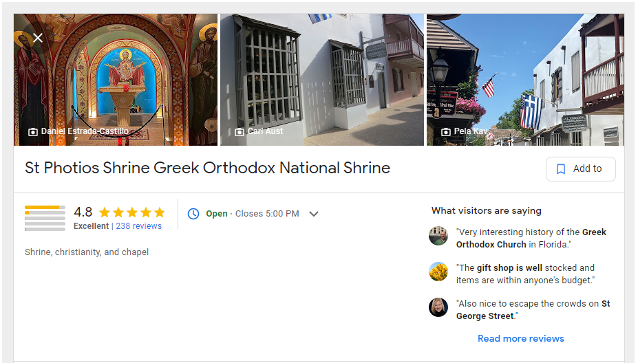Expand opening hours chevron
This screenshot has height=363, width=638.
(x=314, y=214)
